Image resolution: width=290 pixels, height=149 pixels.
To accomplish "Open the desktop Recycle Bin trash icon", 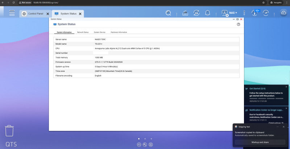I will pos(9,131).
